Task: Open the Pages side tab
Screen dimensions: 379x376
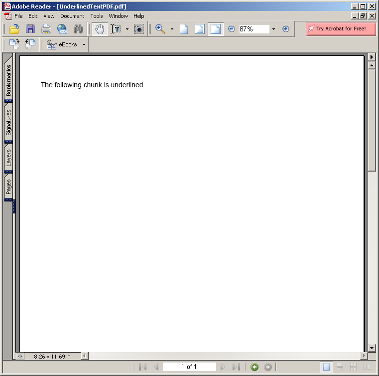Action: [8, 187]
